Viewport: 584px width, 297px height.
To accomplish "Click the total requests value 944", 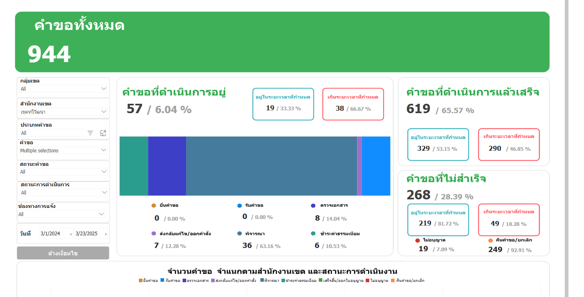I will 49,54.
